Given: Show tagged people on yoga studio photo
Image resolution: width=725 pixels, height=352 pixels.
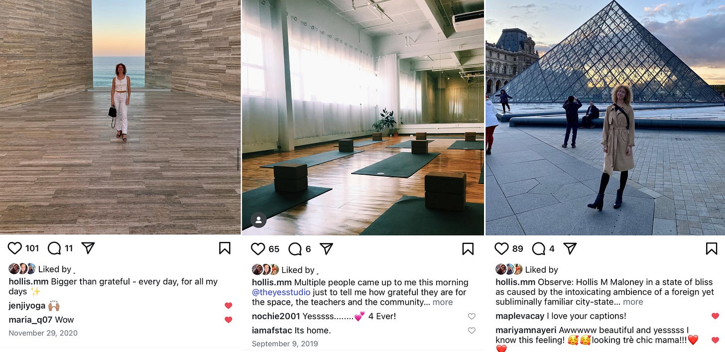Looking at the screenshot, I should [x=258, y=220].
